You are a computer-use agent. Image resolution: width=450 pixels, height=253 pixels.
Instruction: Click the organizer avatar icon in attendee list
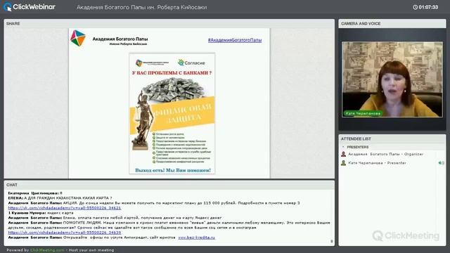pos(343,154)
